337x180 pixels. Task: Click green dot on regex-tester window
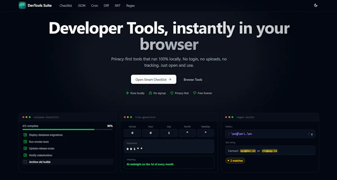point(233,117)
